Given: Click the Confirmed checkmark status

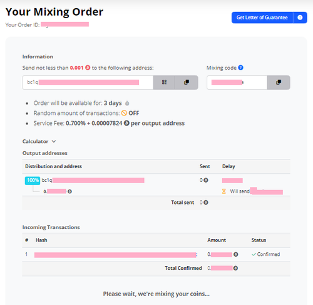Looking at the screenshot, I should point(265,254).
